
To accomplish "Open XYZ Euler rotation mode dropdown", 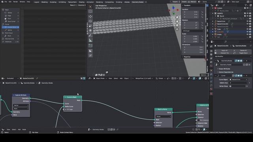I will pos(193,31).
